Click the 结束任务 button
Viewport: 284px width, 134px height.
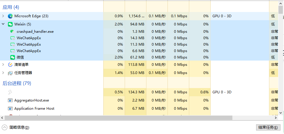coord(268,128)
